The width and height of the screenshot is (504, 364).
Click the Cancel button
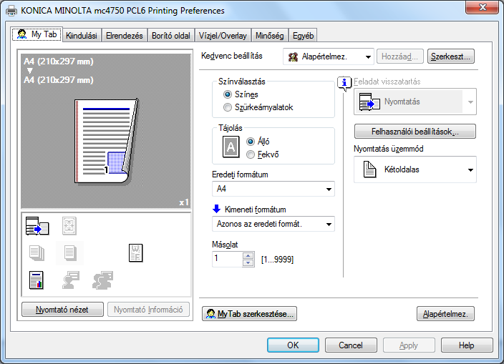[351, 345]
